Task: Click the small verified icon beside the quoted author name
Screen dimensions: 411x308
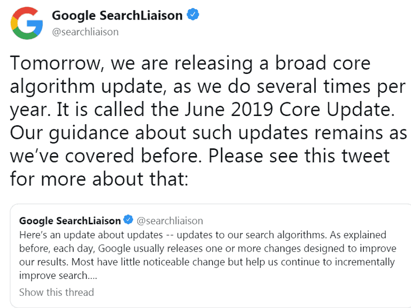Action: pos(127,220)
